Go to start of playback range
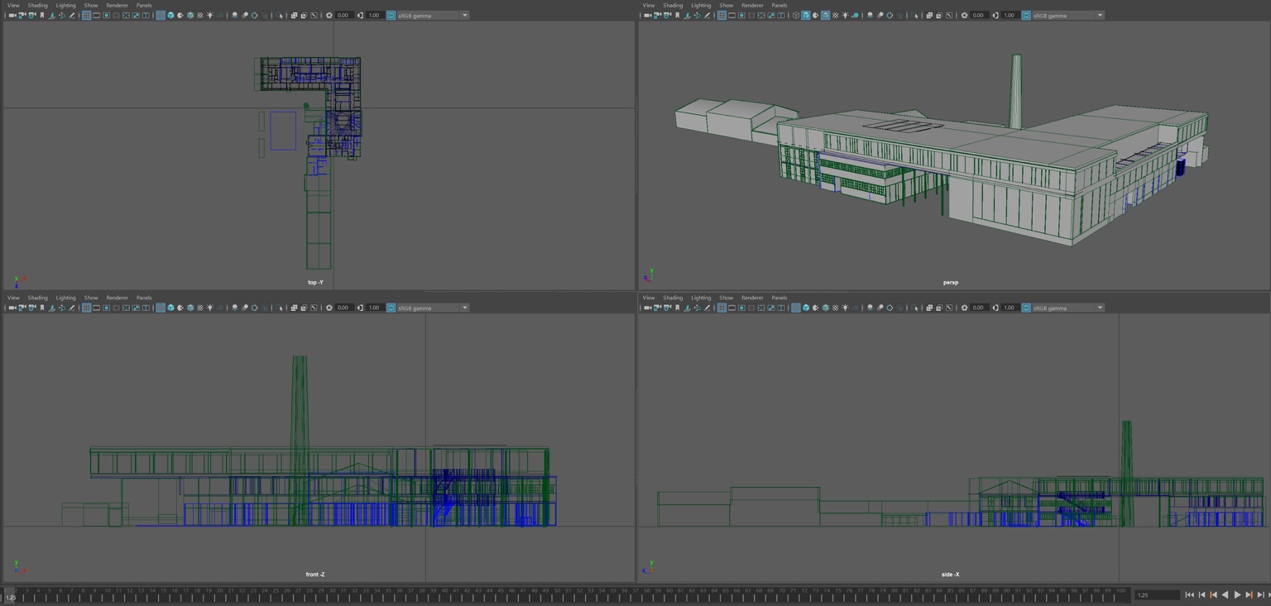Viewport: 1271px width, 606px height. click(x=1190, y=595)
